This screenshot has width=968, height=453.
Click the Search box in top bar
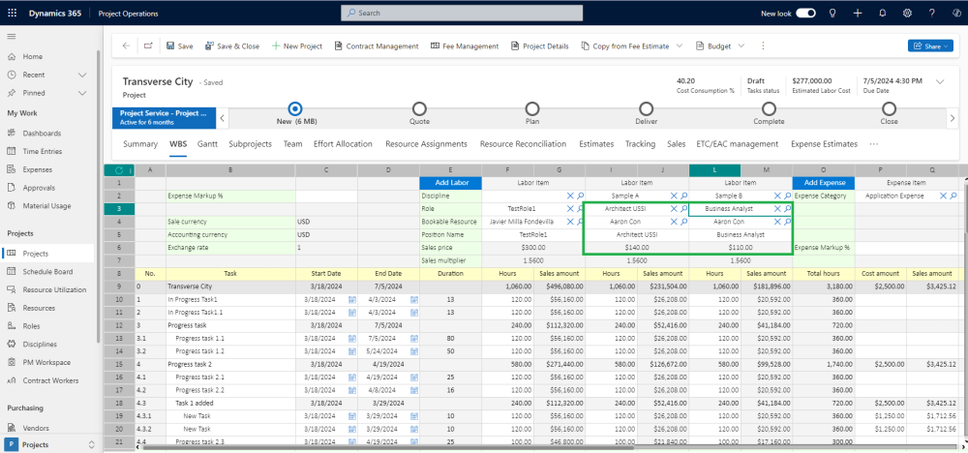tap(462, 14)
